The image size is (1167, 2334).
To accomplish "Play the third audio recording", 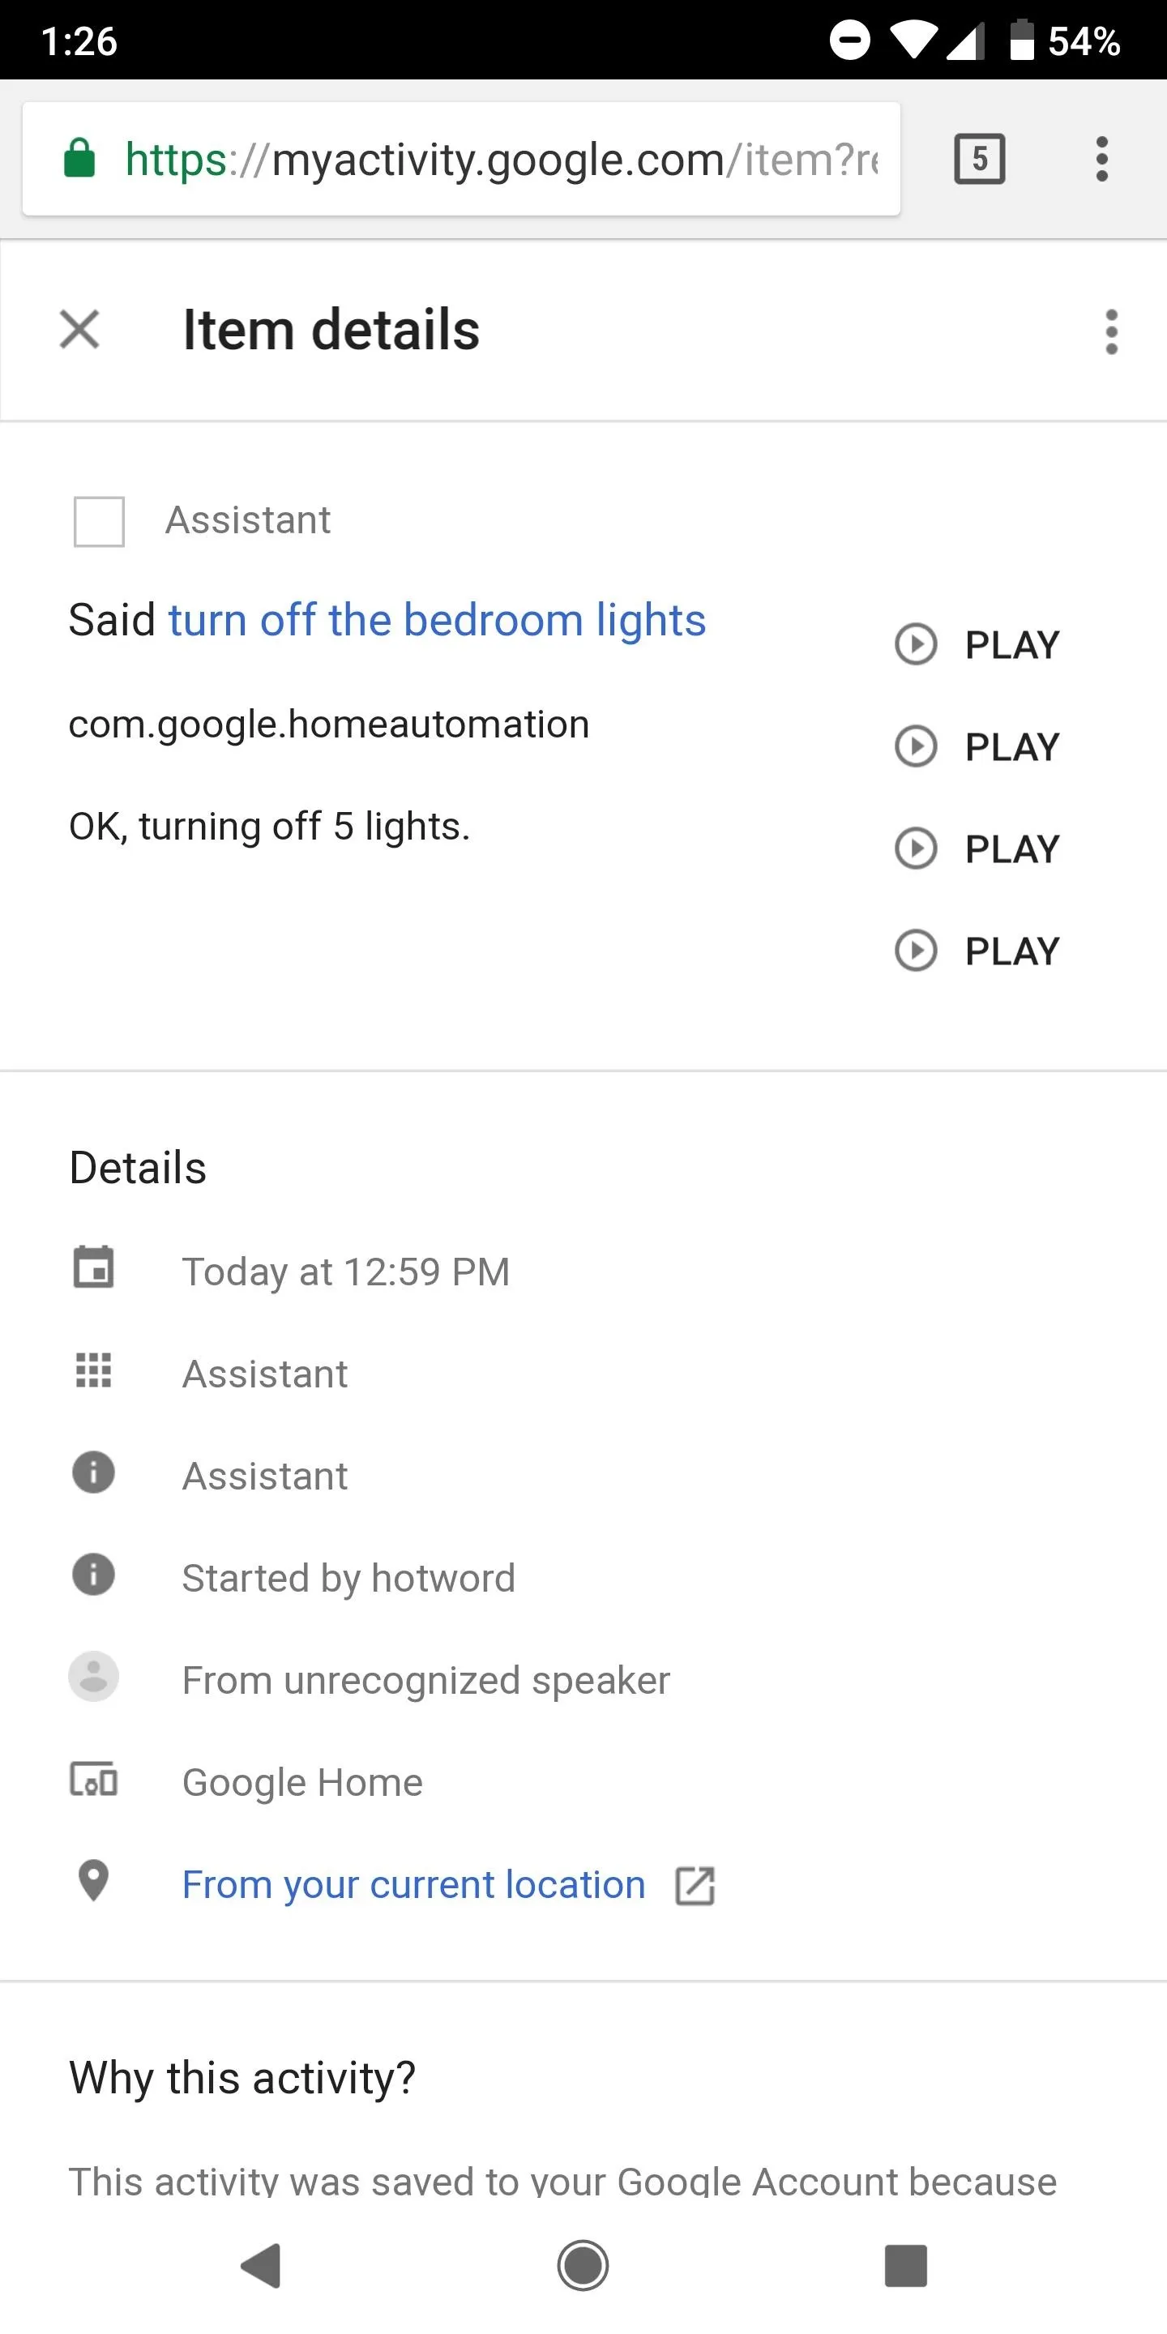I will [977, 849].
